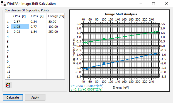Click the Energy [eV] column header
The image size is (173, 103).
[x=56, y=16]
